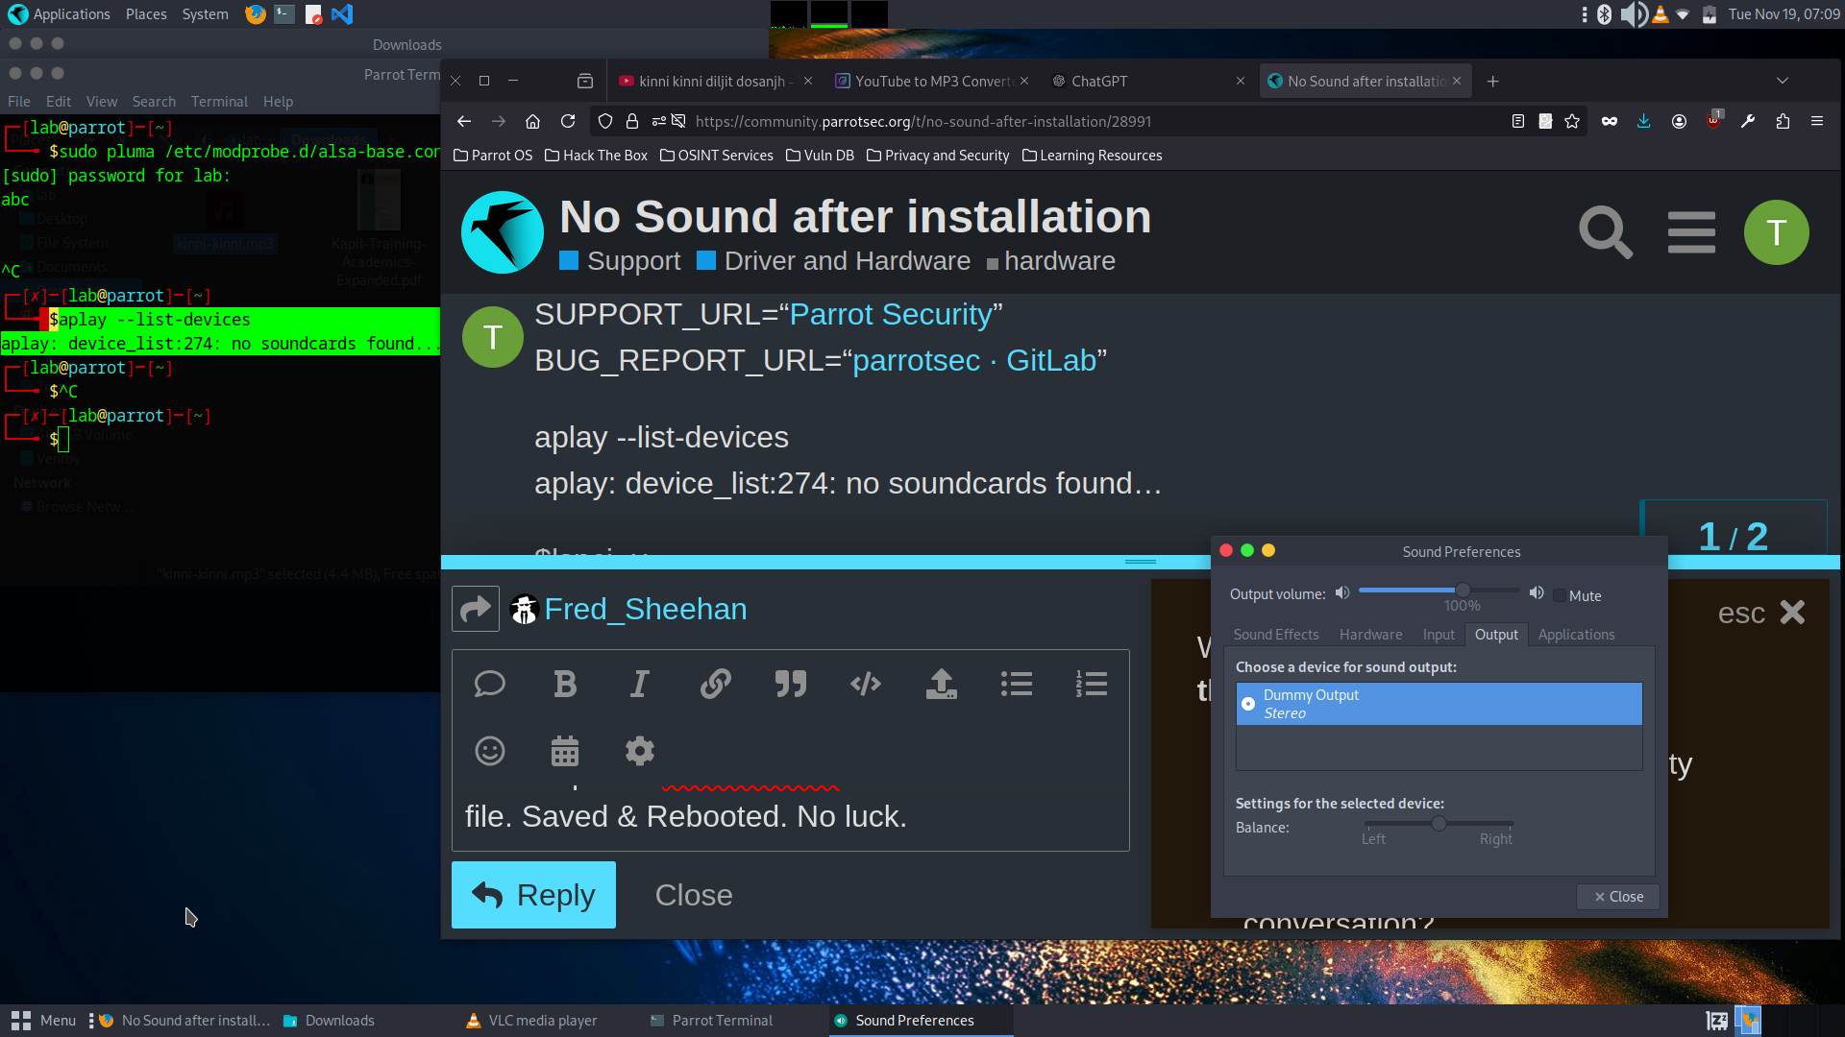Viewport: 1845px width, 1037px height.
Task: Open Privacy and Security bookmarks folder
Action: [x=938, y=156]
